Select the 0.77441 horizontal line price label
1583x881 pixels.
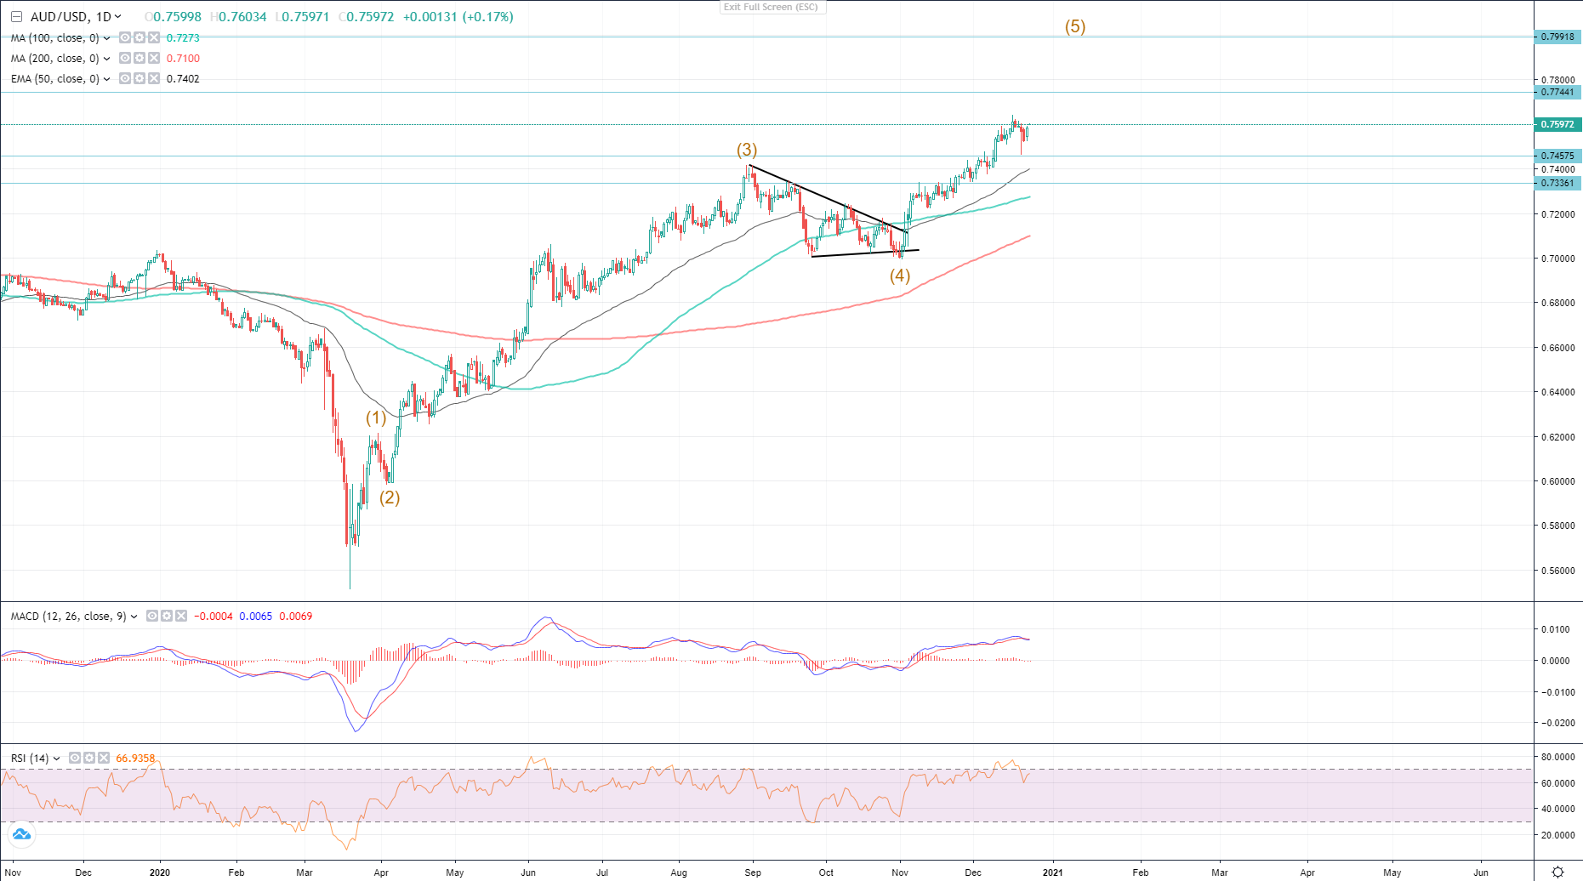[x=1557, y=92]
